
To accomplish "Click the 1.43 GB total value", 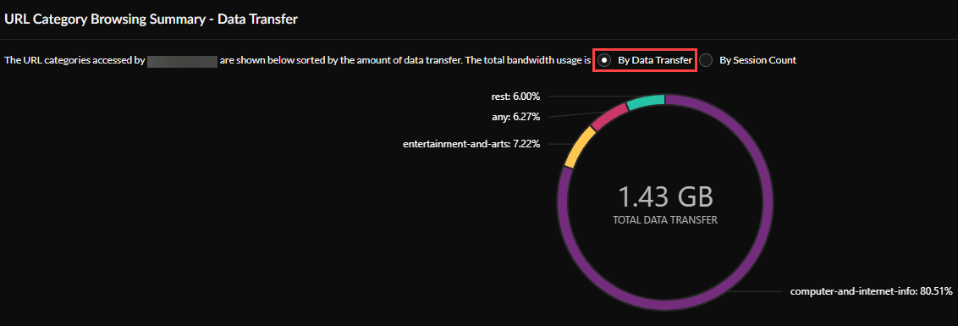I will (665, 197).
